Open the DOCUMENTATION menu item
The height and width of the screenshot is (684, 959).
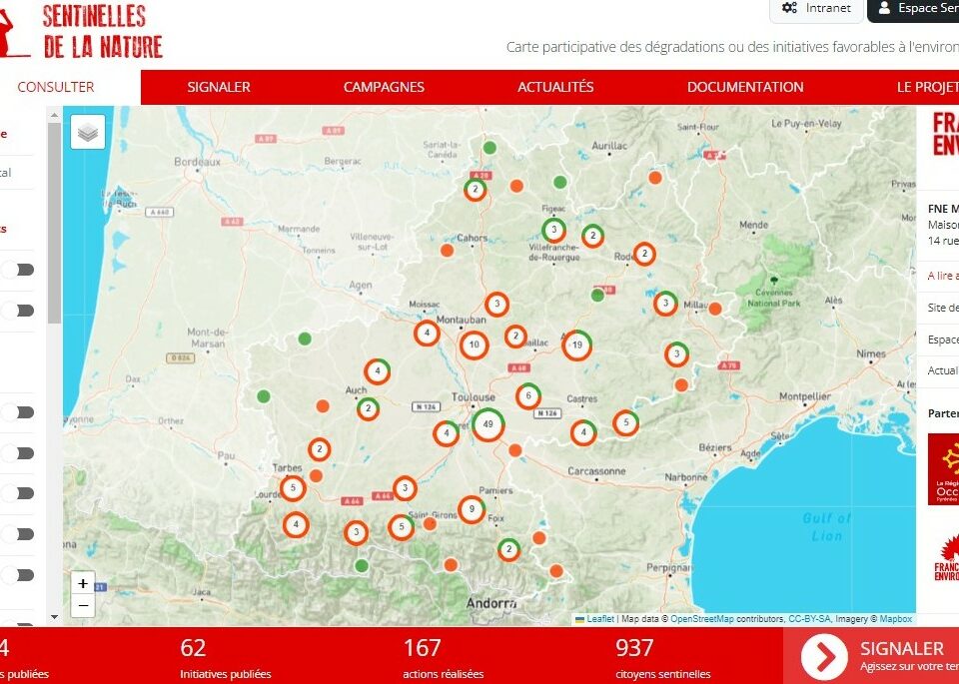pyautogui.click(x=745, y=87)
